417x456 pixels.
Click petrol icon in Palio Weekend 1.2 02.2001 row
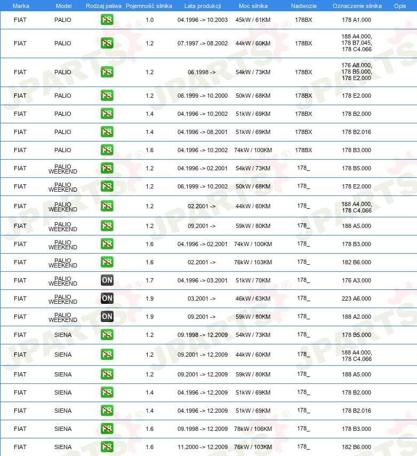click(107, 206)
